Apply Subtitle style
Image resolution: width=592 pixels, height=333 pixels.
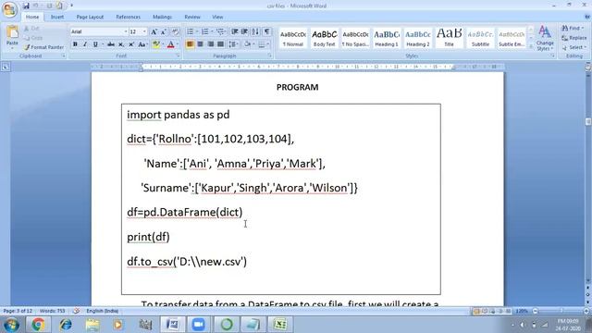click(480, 38)
